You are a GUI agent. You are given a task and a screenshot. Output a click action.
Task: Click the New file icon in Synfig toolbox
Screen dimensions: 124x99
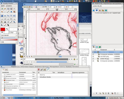click(x=2, y=9)
